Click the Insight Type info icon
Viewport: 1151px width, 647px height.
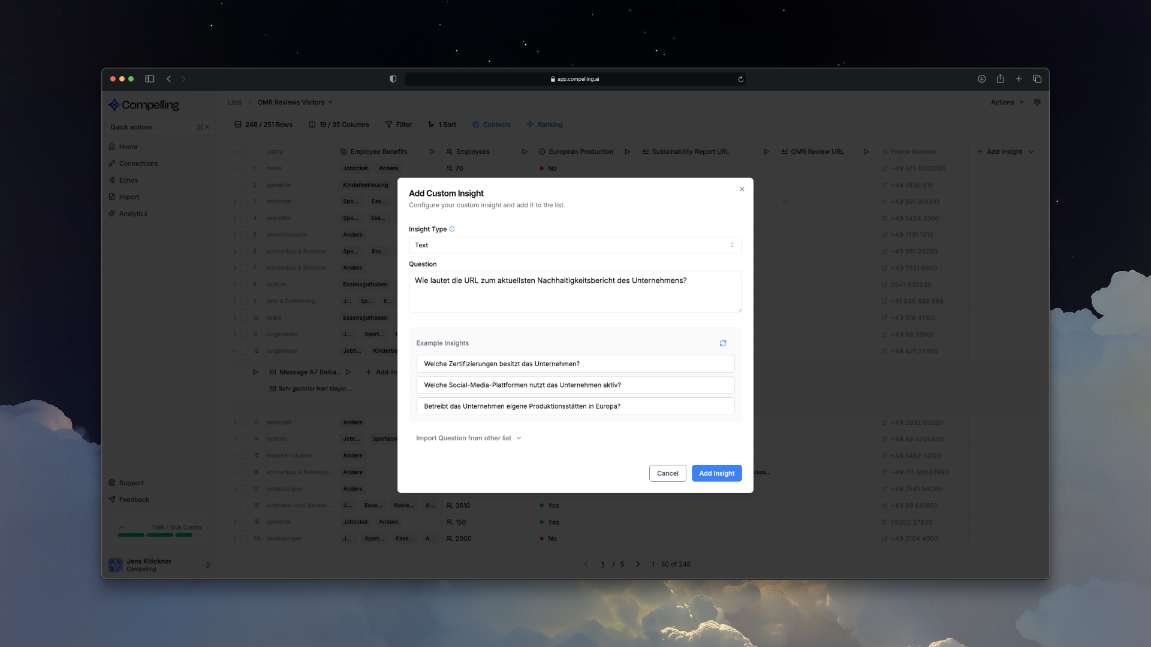pyautogui.click(x=452, y=229)
